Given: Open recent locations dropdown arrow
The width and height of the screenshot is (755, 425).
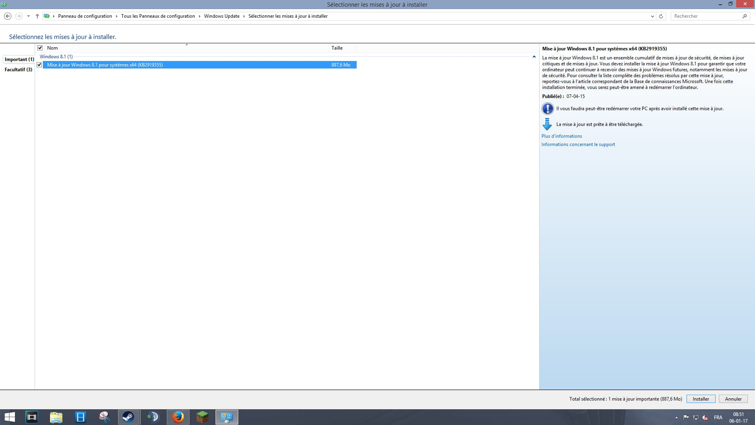Looking at the screenshot, I should click(x=28, y=16).
